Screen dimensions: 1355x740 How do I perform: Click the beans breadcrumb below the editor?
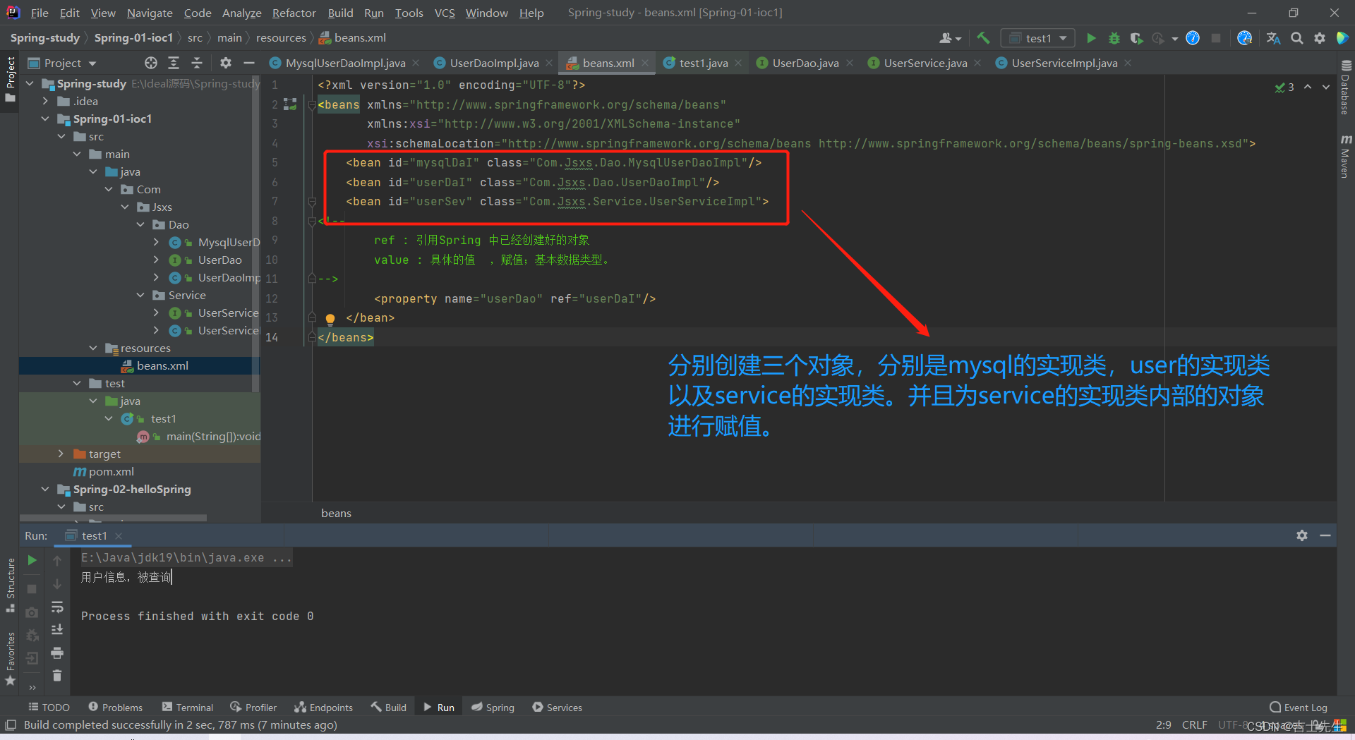pyautogui.click(x=336, y=513)
